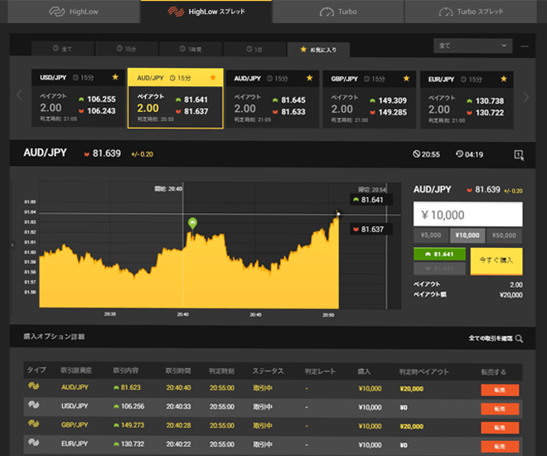Image resolution: width=547 pixels, height=456 pixels.
Task: Show the お気に入り favorites tab
Action: pyautogui.click(x=318, y=50)
